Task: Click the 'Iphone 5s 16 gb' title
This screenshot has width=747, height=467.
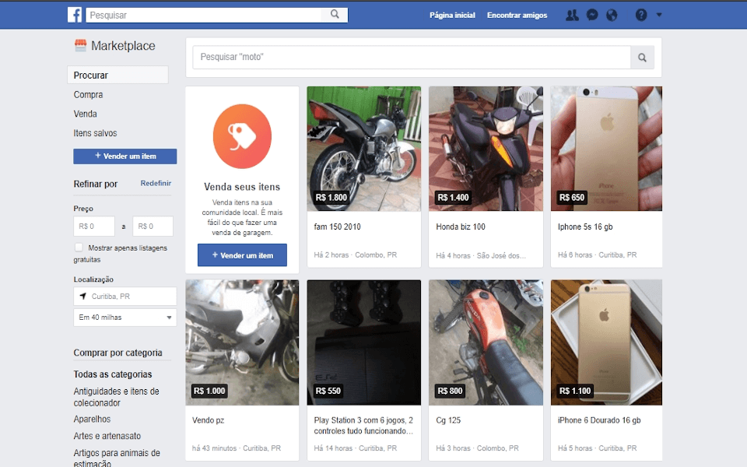Action: (x=585, y=226)
